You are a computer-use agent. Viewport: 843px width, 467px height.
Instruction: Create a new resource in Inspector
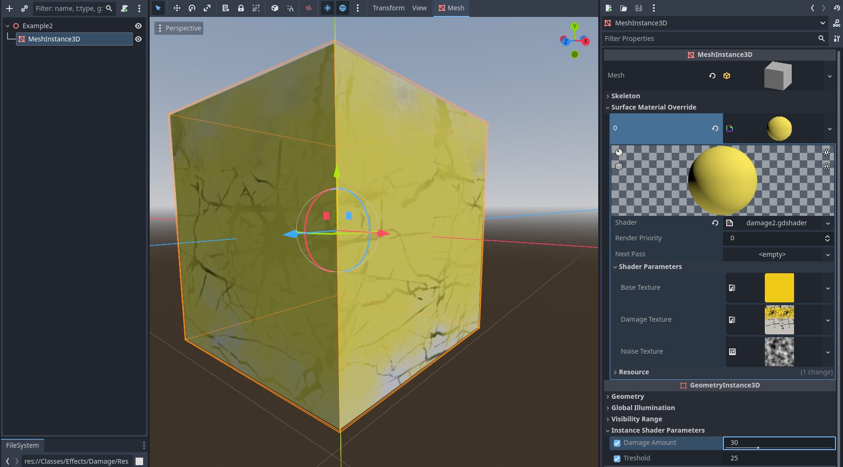(x=609, y=8)
